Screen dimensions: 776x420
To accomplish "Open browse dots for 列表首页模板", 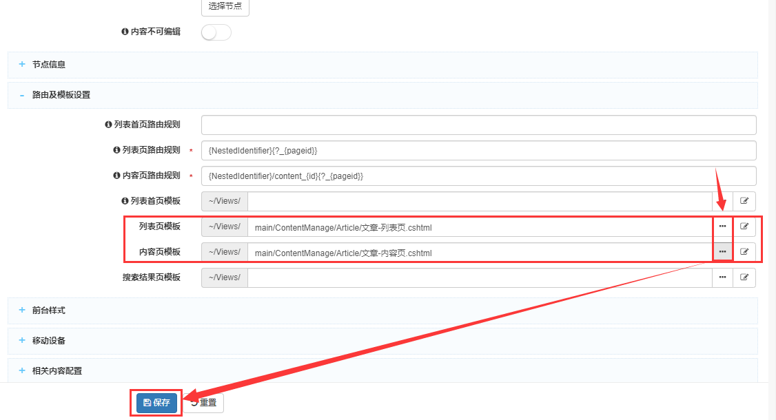I will click(x=722, y=201).
